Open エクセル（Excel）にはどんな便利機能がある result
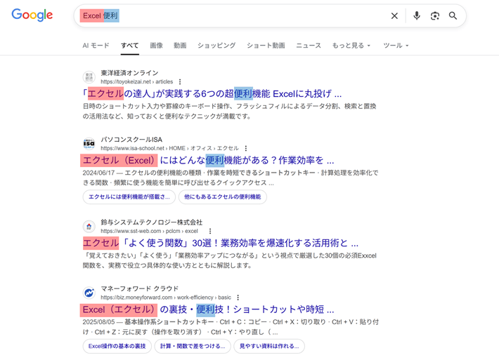The width and height of the screenshot is (499, 360). tap(208, 160)
